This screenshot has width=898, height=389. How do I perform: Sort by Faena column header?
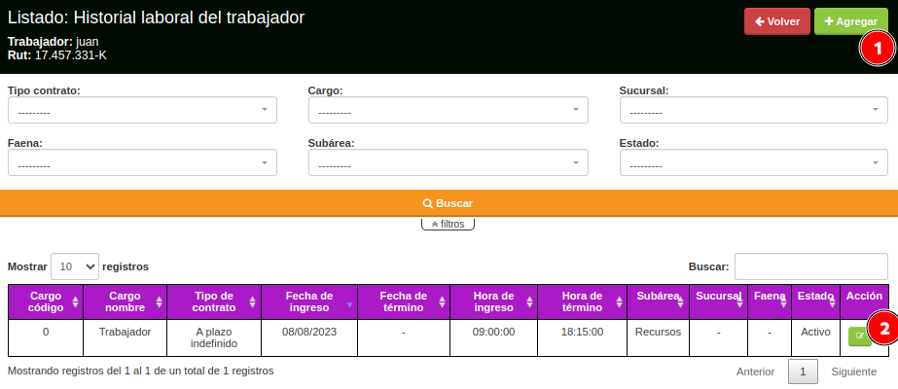pos(770,302)
